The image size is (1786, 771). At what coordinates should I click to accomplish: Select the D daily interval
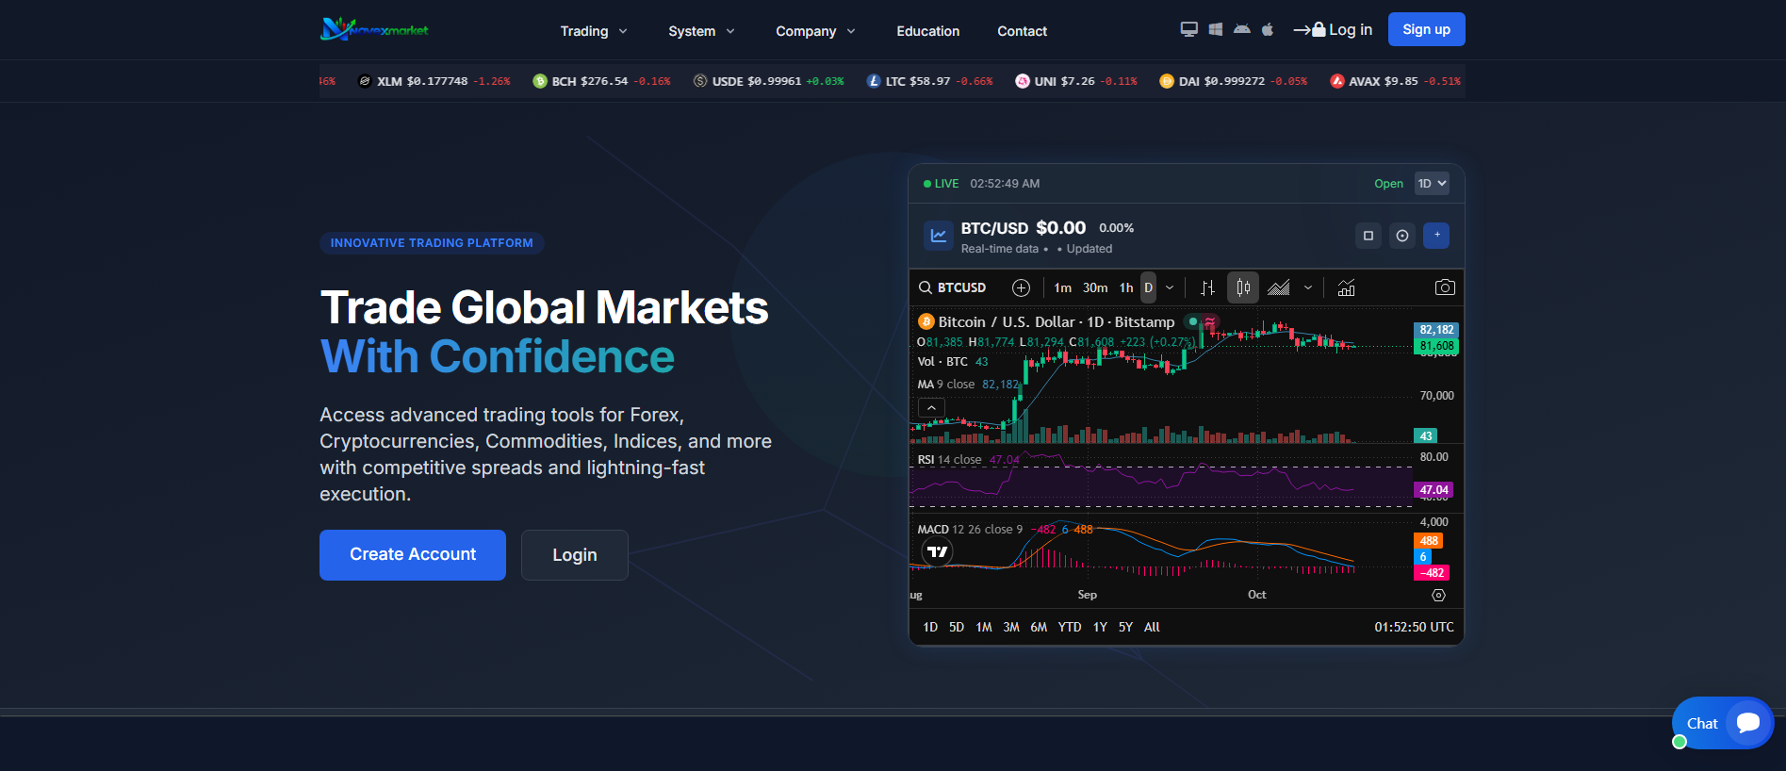pyautogui.click(x=1148, y=287)
